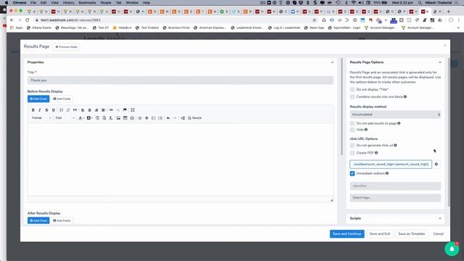Open the Font dropdown in the editor
This screenshot has height=261, width=464.
[x=65, y=118]
